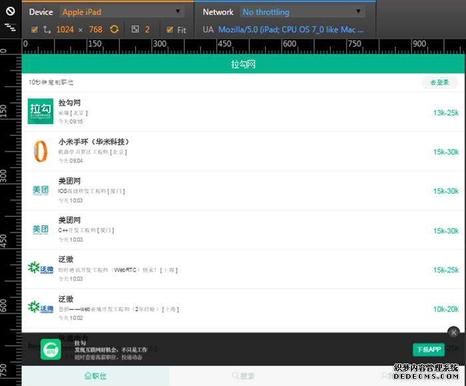Screen dimensions: 466x386
Task: Open the media queries bars icon
Action: click(x=11, y=27)
